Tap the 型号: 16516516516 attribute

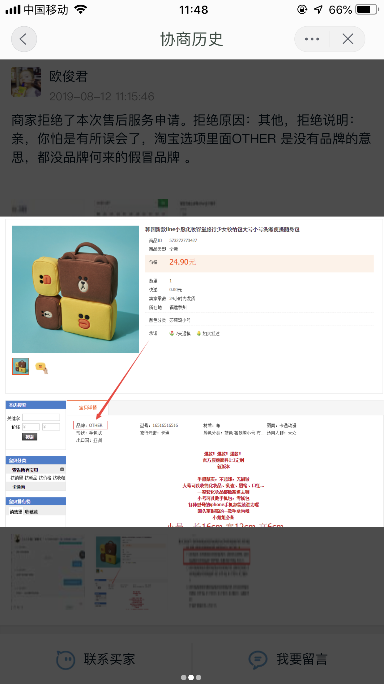point(159,425)
